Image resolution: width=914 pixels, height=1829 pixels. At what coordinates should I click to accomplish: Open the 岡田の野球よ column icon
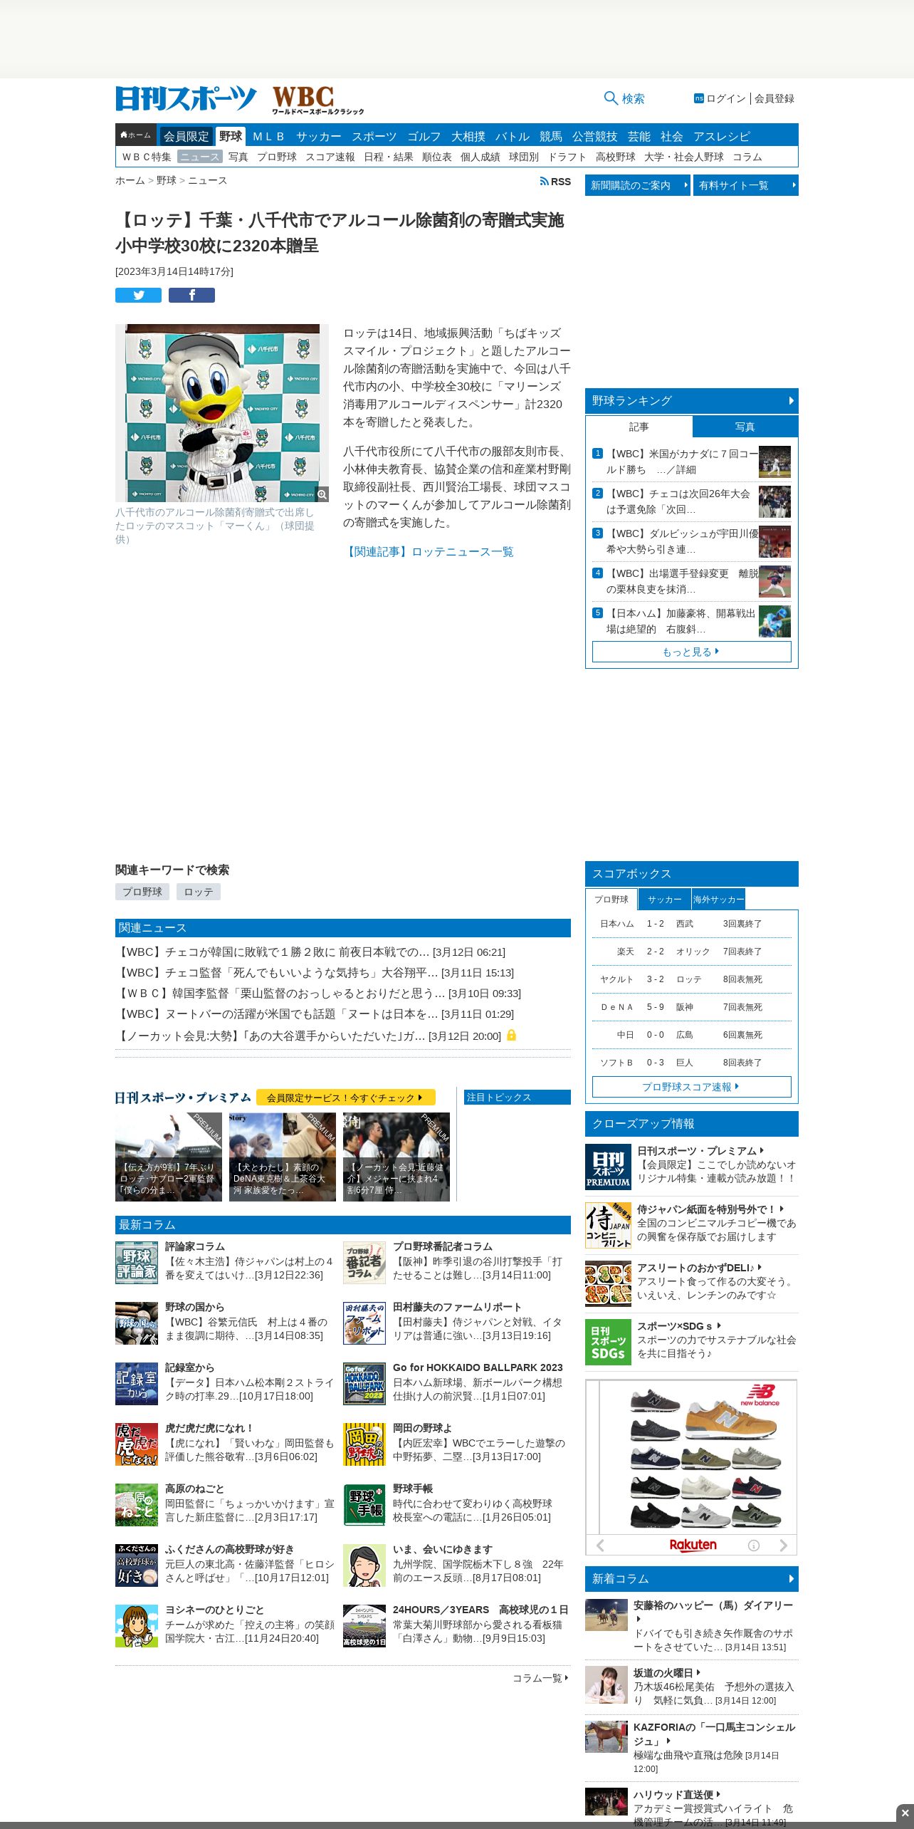coord(364,1444)
